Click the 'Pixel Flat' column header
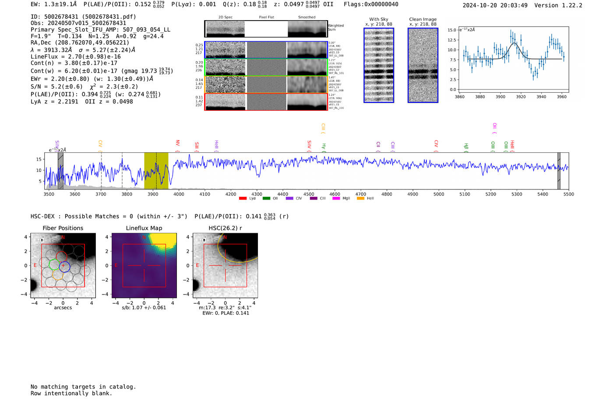 click(267, 17)
